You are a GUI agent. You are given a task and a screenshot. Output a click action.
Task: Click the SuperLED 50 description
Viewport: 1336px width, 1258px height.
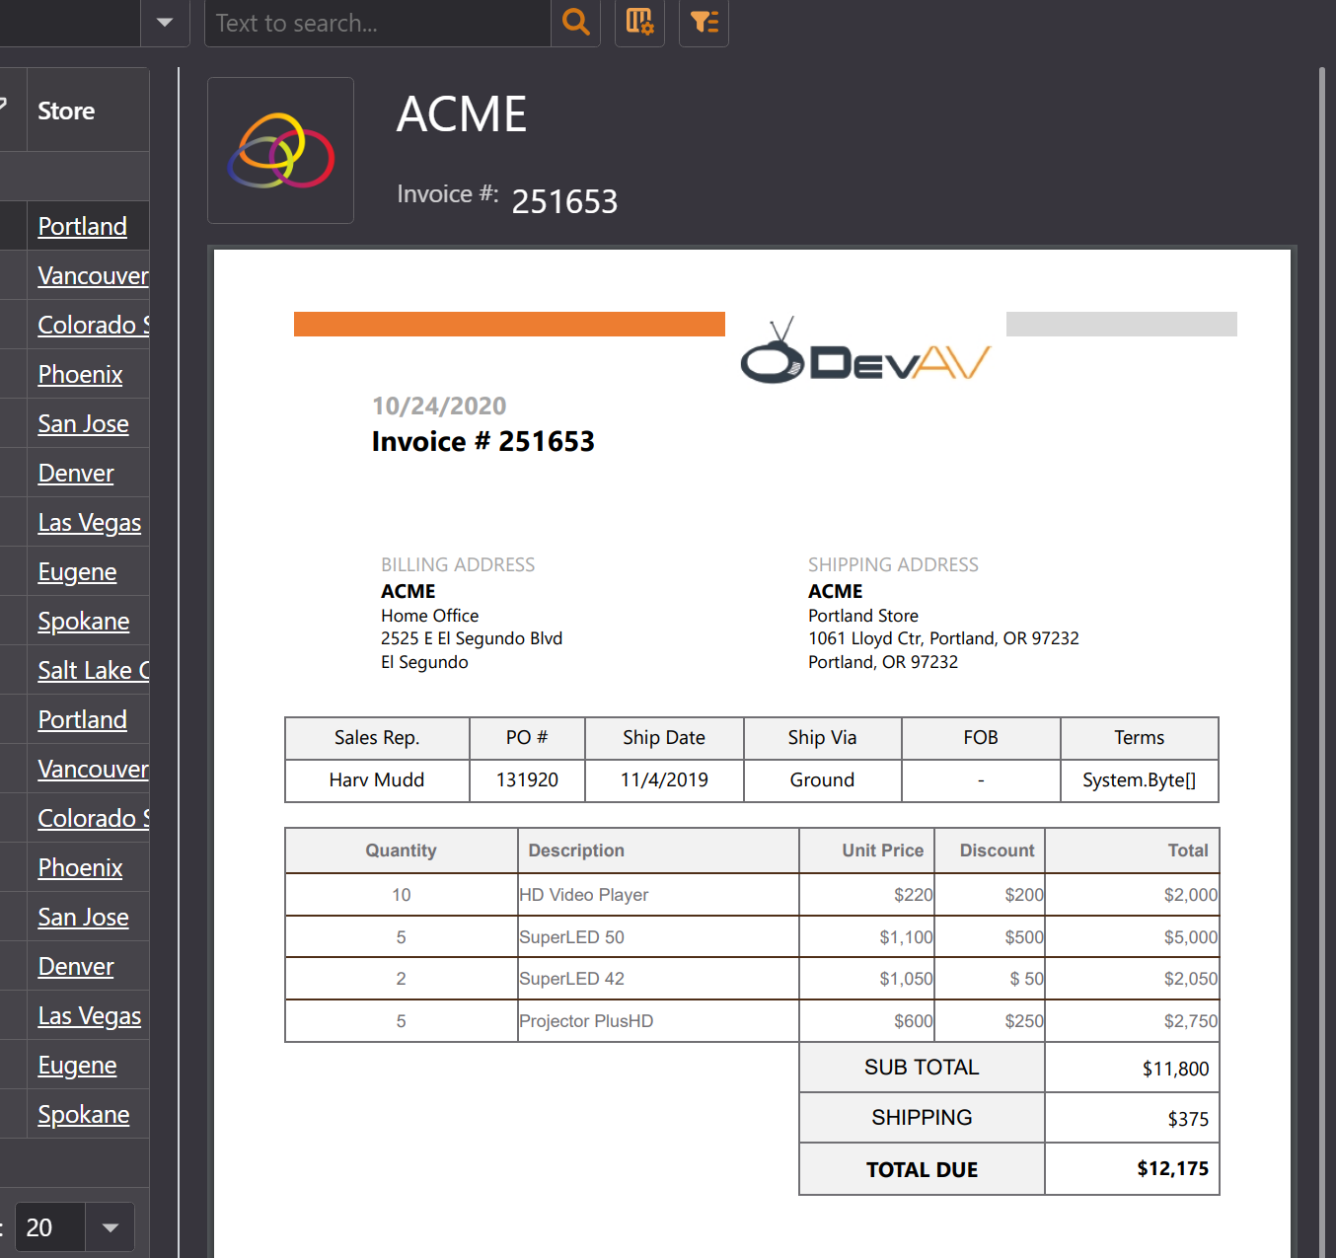(x=572, y=937)
